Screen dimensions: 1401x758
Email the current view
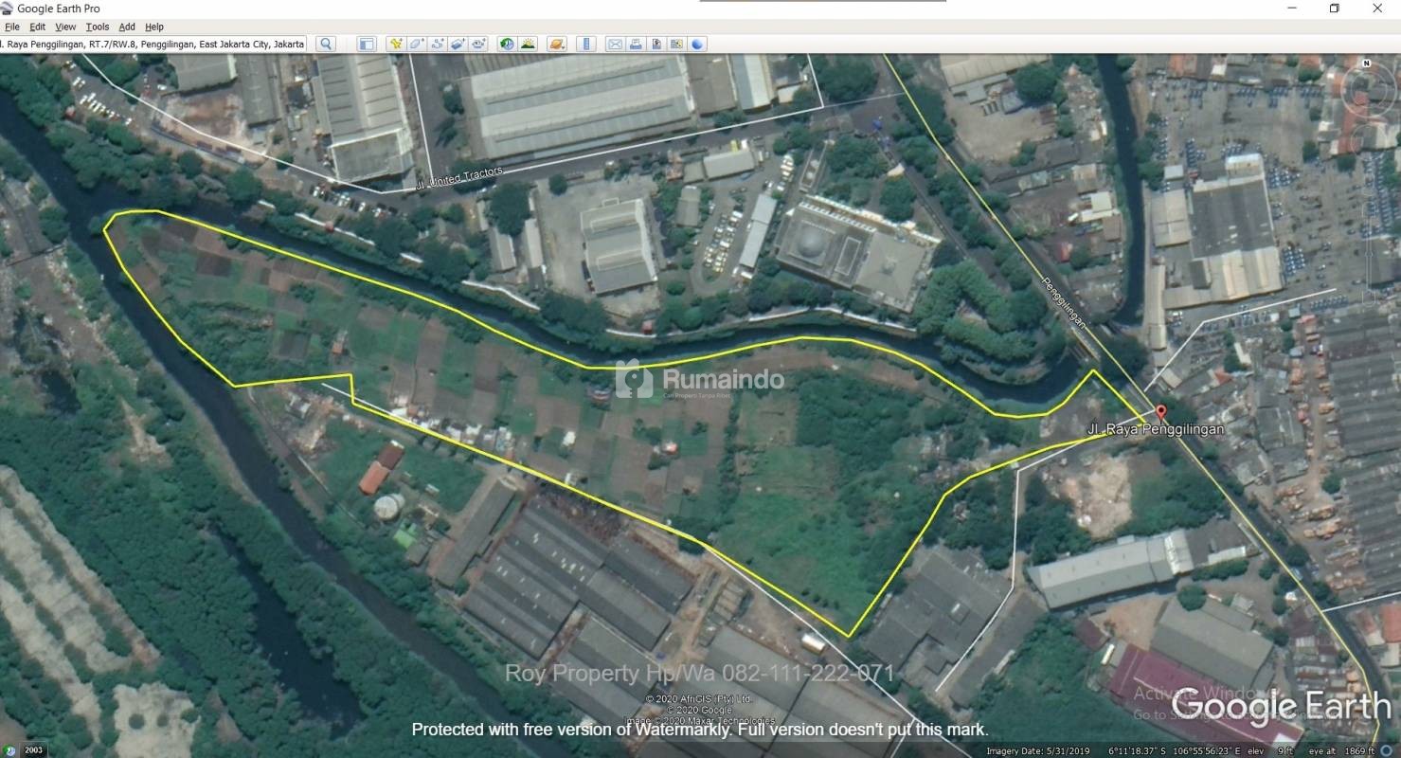(615, 44)
